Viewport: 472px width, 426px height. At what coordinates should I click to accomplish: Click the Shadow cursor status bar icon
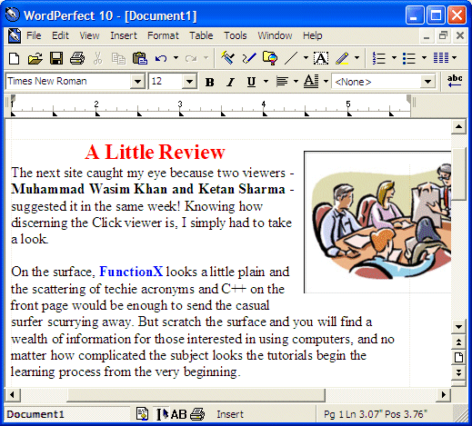pos(162,414)
